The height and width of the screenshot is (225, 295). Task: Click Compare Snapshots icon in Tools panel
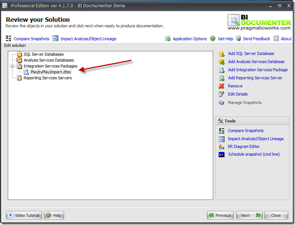pos(222,131)
